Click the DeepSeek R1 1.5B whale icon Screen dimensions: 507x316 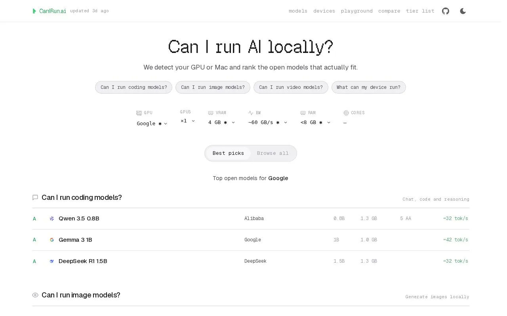(x=52, y=261)
